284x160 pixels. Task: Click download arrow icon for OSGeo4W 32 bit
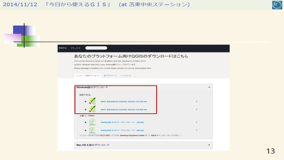[85, 122]
